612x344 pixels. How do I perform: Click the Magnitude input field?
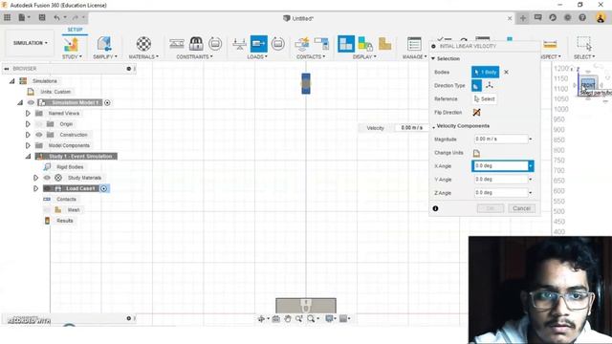pyautogui.click(x=501, y=140)
